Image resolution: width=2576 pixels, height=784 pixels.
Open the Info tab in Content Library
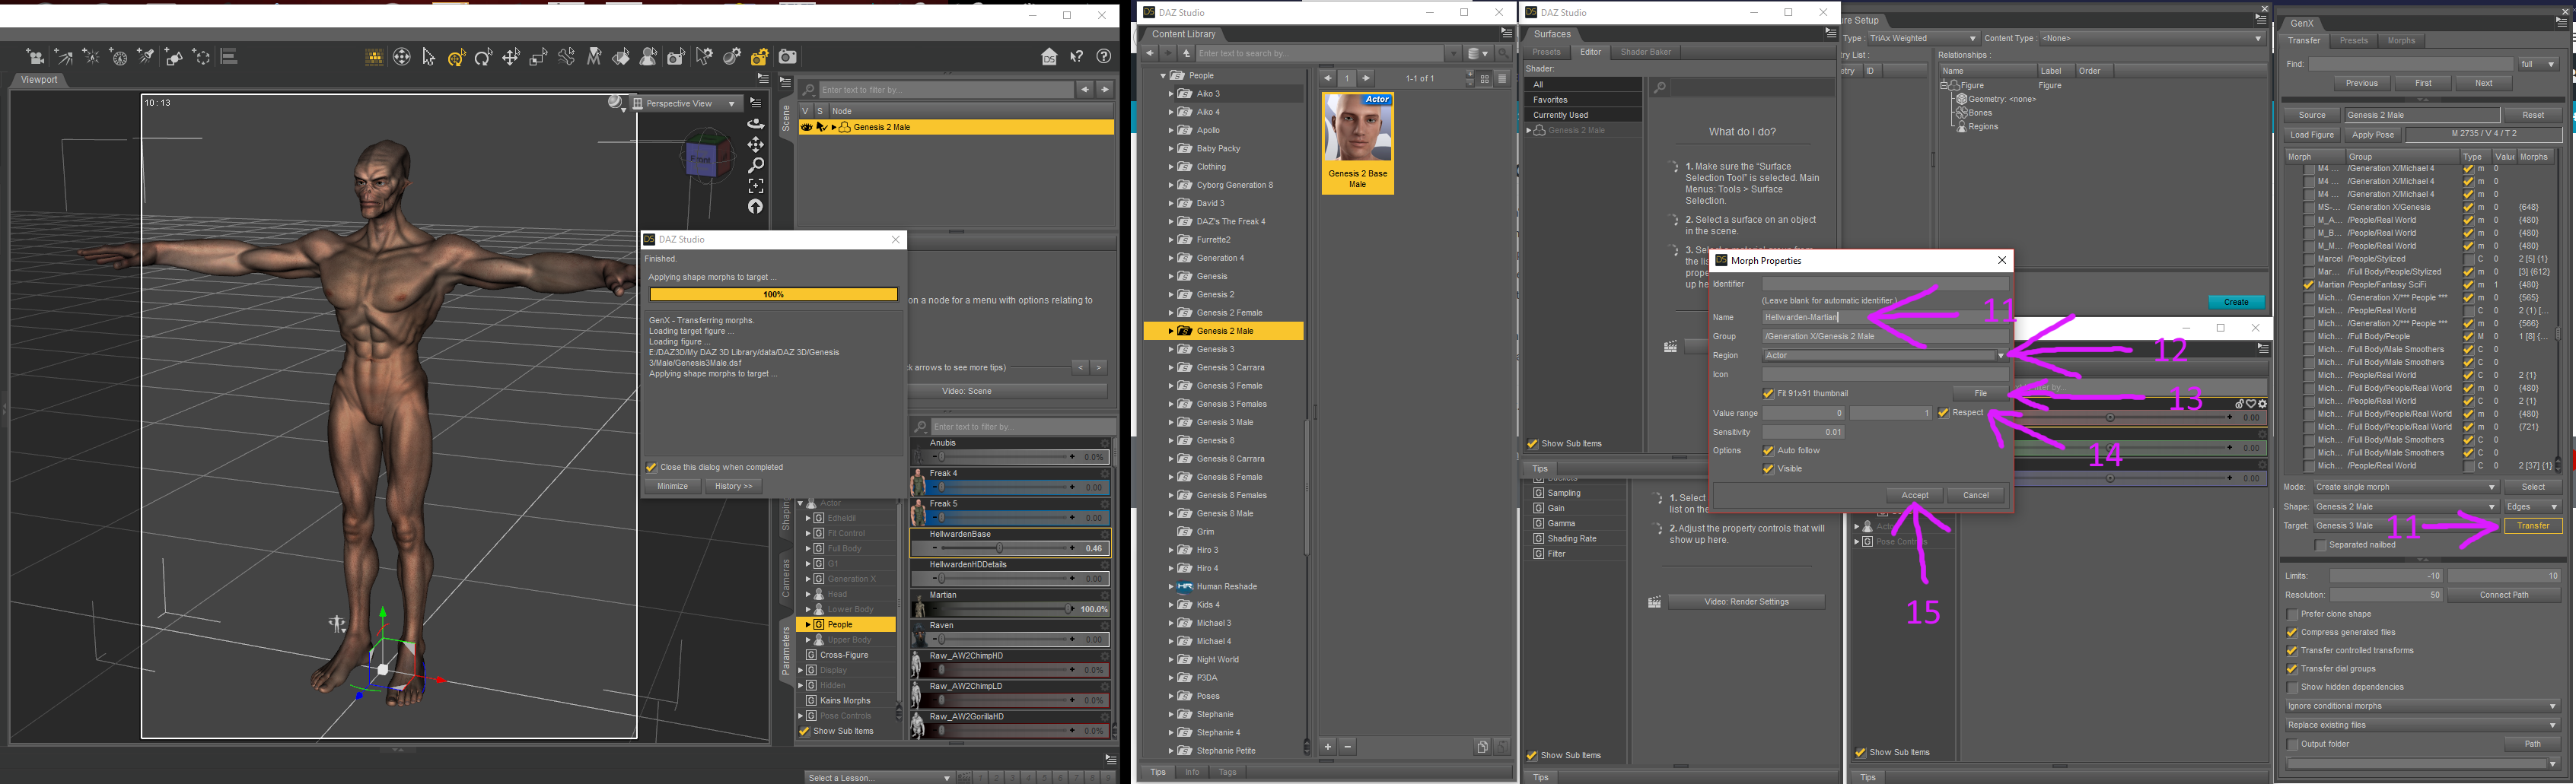1192,772
